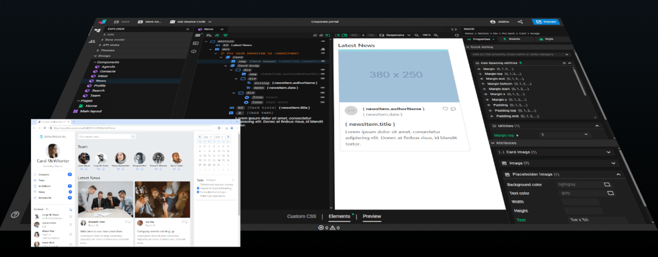Close the Add spacing utilities list
The height and width of the screenshot is (257, 658).
coord(564,63)
